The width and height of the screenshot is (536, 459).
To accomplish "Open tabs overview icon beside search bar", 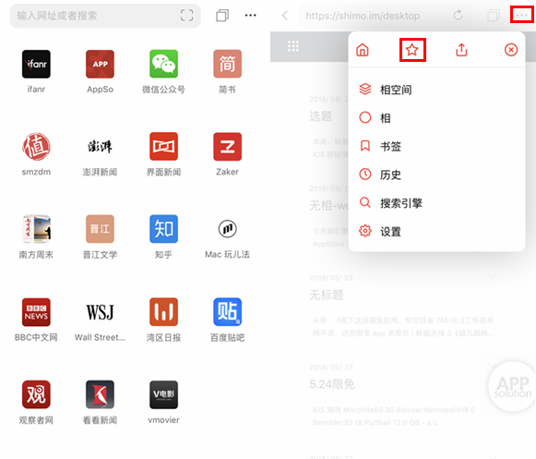I will click(x=222, y=16).
